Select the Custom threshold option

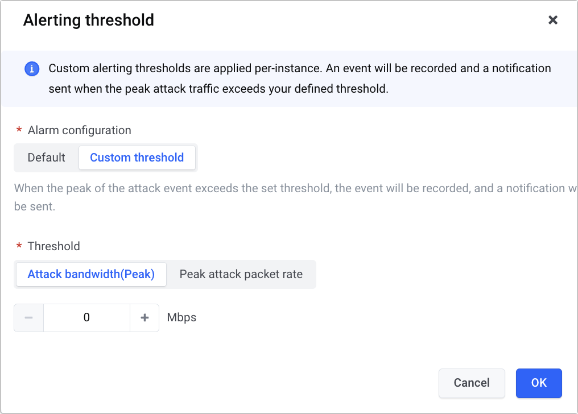[137, 158]
